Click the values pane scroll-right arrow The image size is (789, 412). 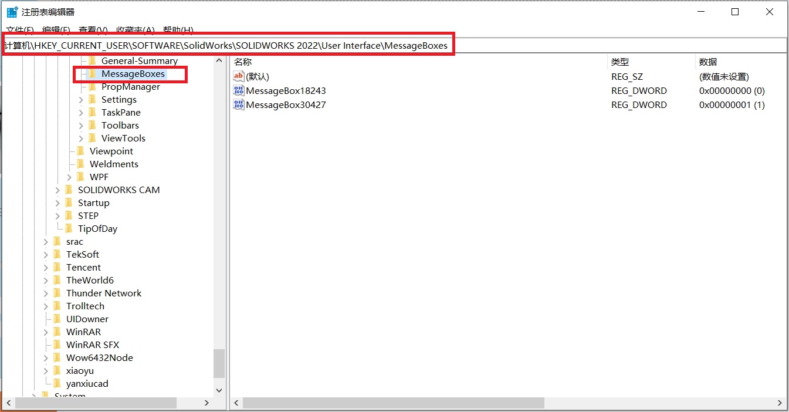780,403
